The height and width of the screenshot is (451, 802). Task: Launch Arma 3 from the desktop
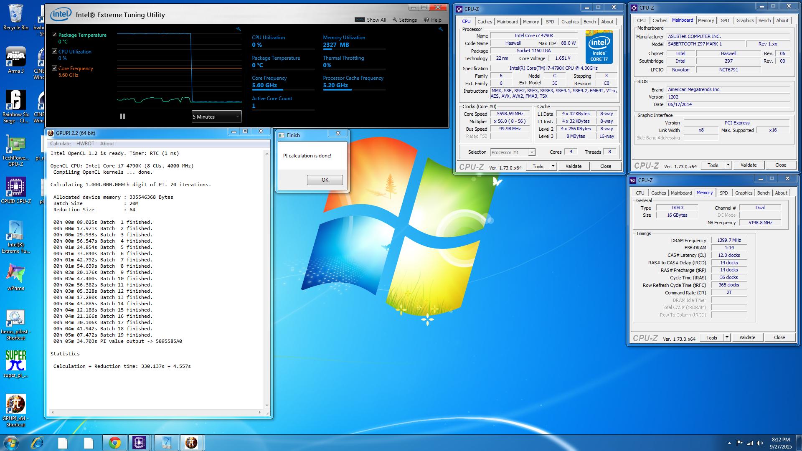[16, 60]
